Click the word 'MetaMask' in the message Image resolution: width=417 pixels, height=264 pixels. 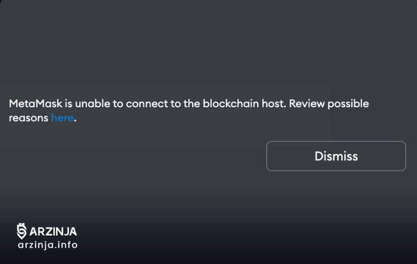point(36,103)
